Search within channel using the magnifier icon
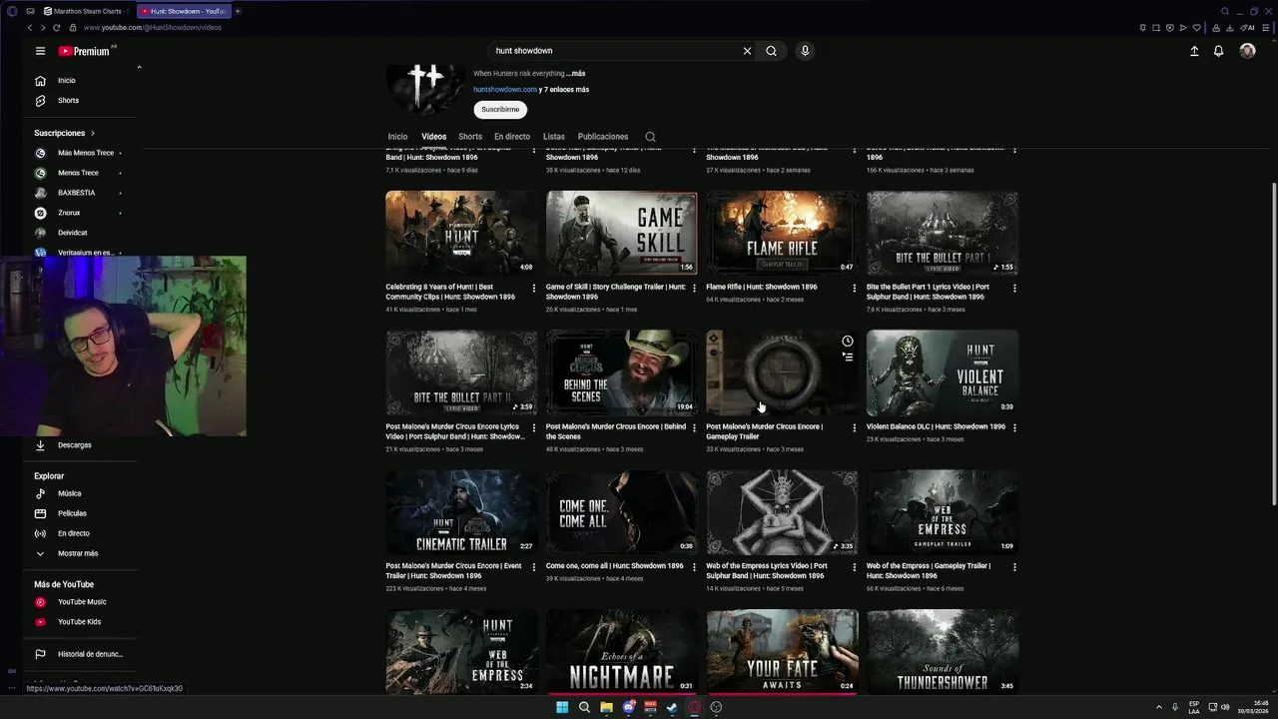 pos(650,137)
